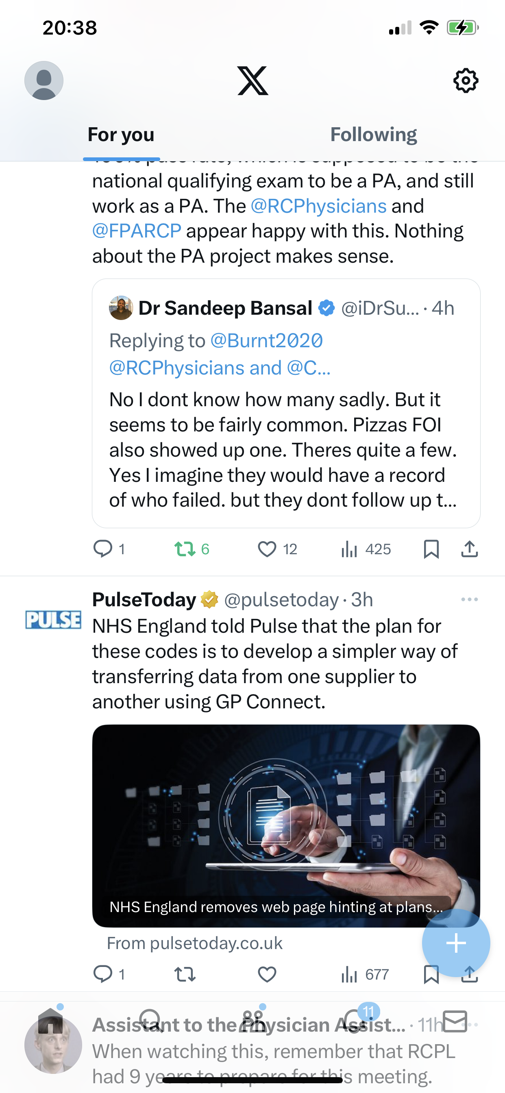This screenshot has height=1093, width=505.
Task: Bookmark the quoted Dr Sandeep Bansal tweet
Action: (431, 549)
